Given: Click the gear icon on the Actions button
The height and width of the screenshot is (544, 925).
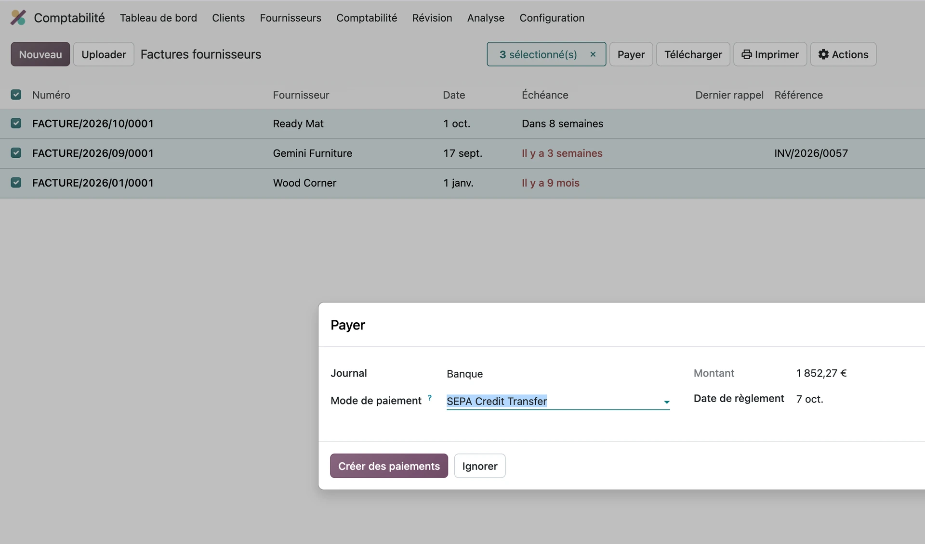Looking at the screenshot, I should point(824,54).
